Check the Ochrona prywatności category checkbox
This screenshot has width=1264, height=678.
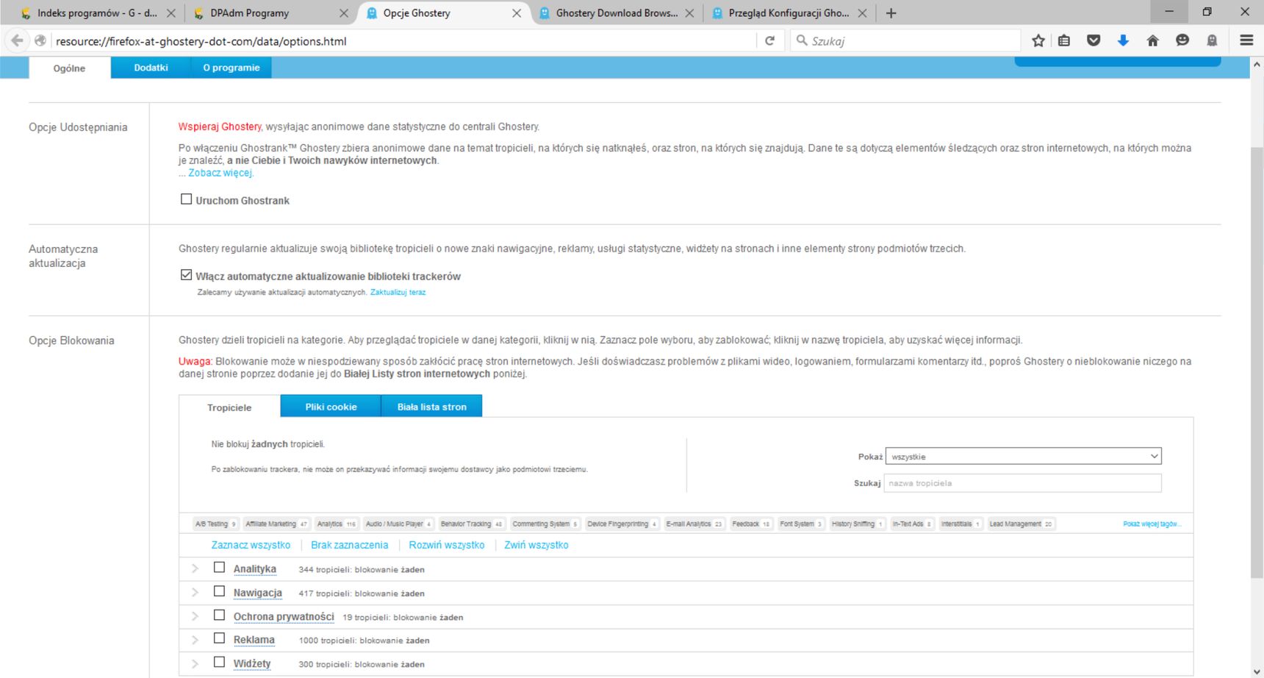point(219,615)
